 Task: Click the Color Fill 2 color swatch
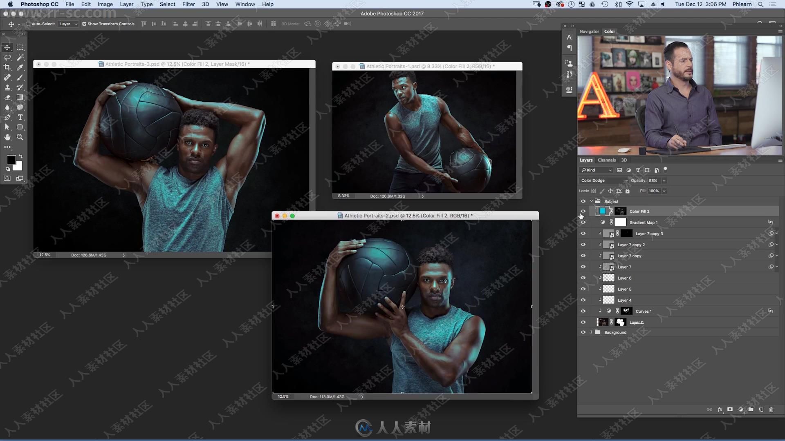click(x=602, y=211)
